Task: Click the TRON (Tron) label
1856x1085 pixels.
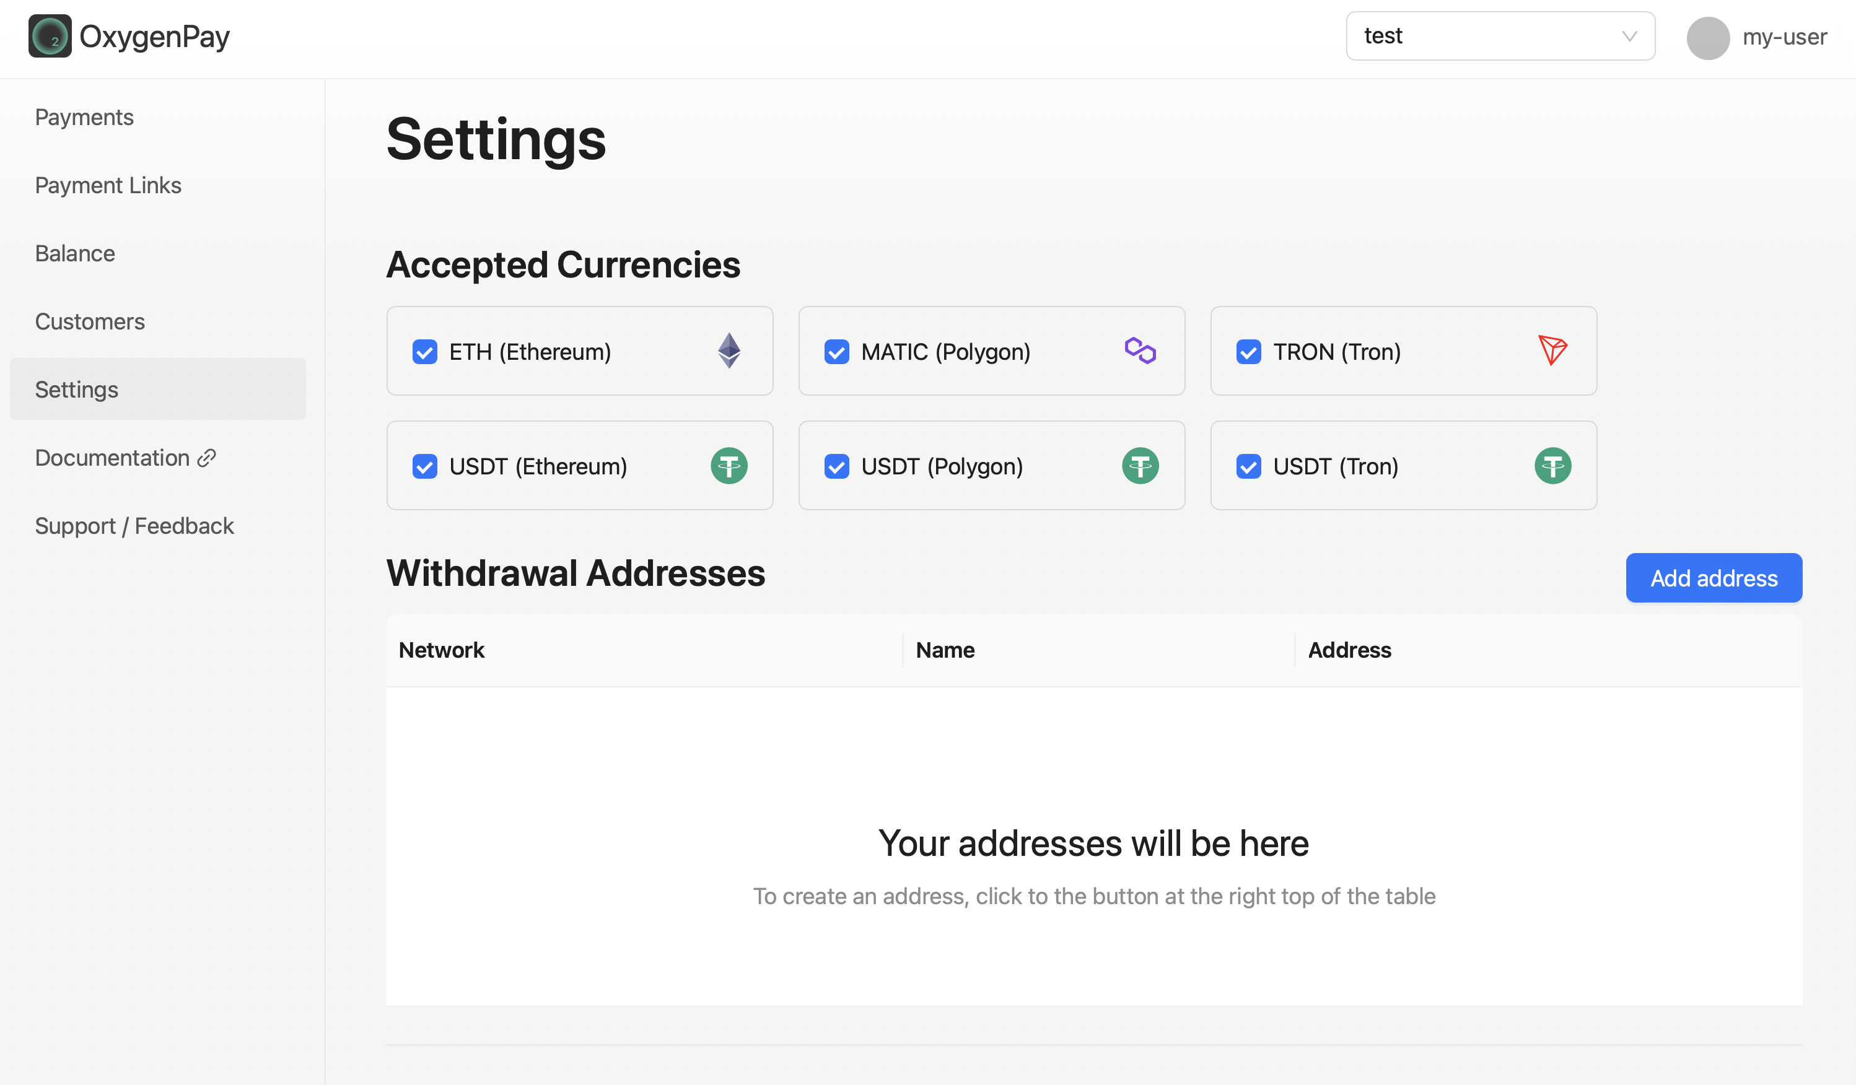Action: pos(1337,352)
